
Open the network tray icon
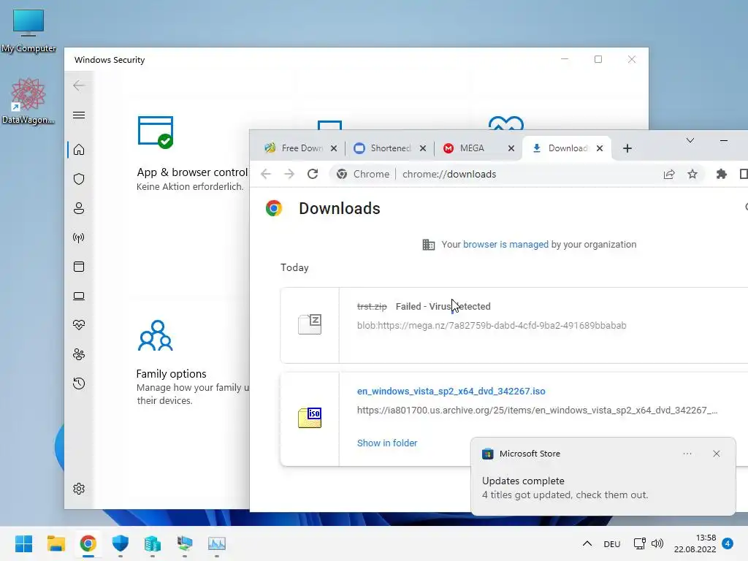tap(639, 543)
